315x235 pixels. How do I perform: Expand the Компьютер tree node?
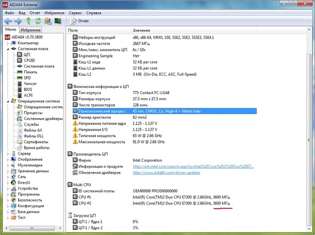tap(8, 43)
